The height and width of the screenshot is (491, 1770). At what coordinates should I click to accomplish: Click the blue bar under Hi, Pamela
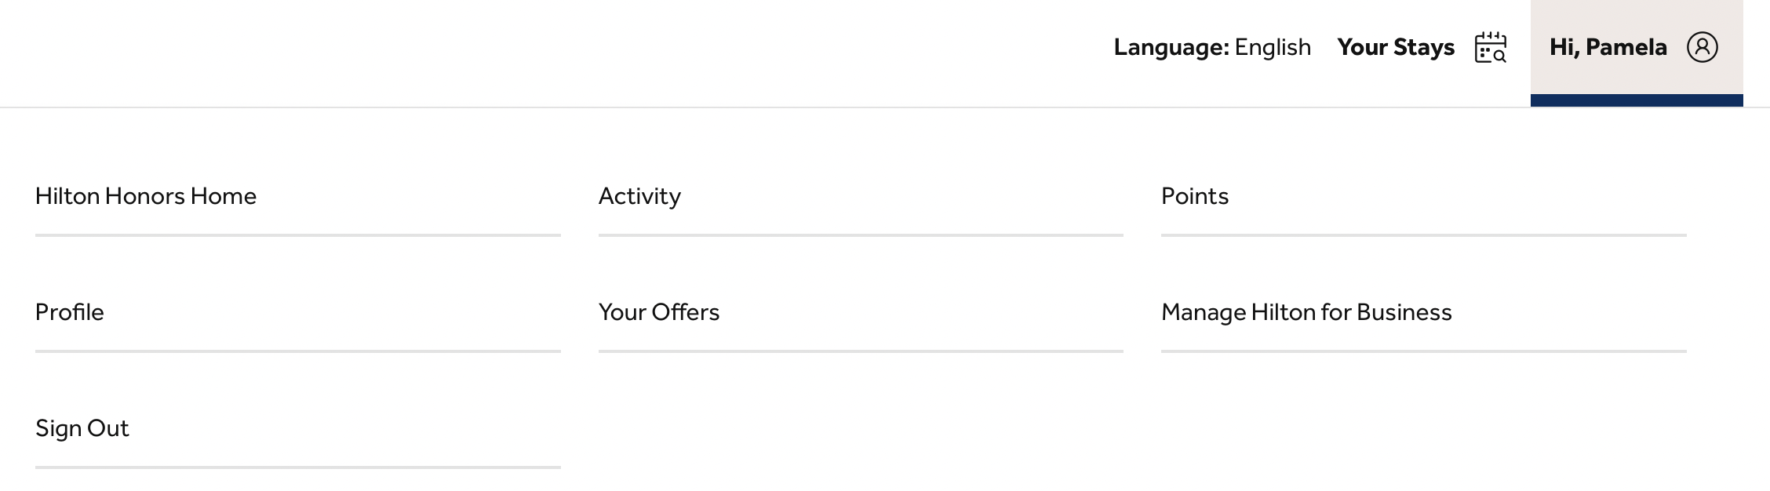pyautogui.click(x=1636, y=100)
